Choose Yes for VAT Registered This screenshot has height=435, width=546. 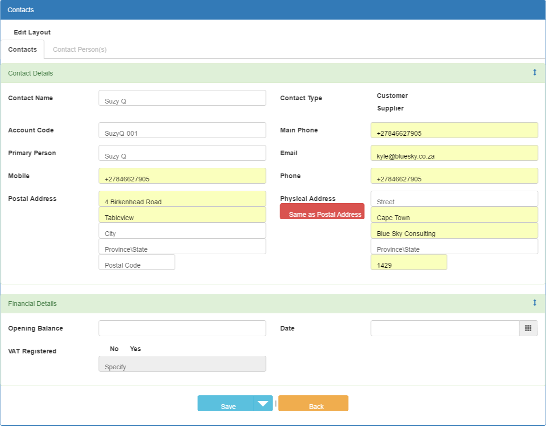click(x=135, y=349)
